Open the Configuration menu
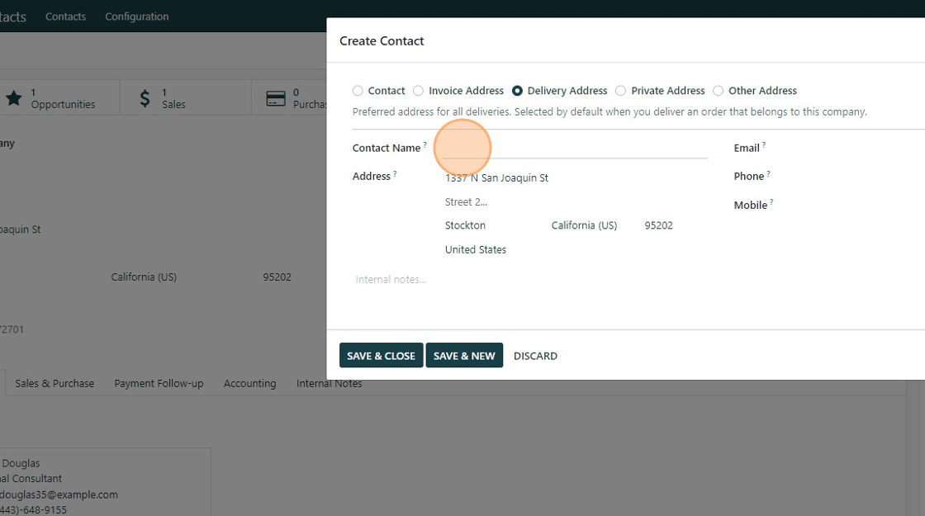This screenshot has width=925, height=516. [x=137, y=17]
